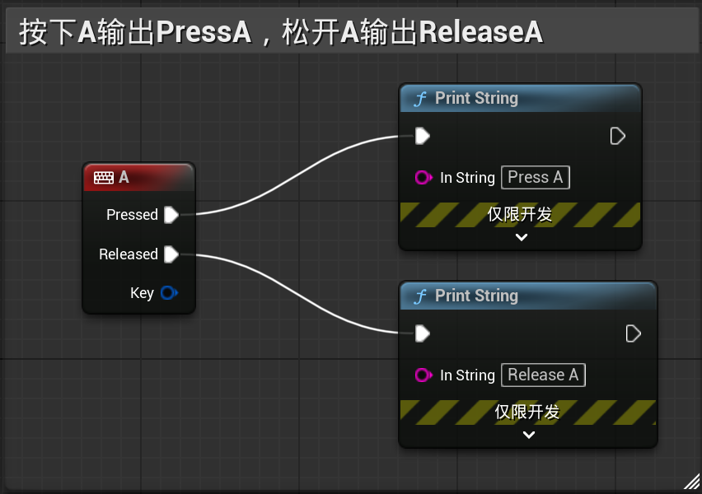
Task: Click the output exec pin of the Release A node
Action: [633, 333]
